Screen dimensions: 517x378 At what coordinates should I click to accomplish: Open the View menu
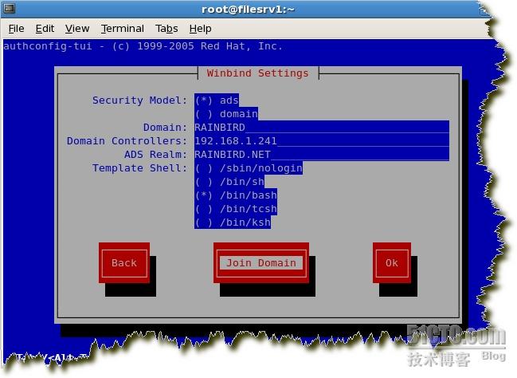click(x=77, y=29)
